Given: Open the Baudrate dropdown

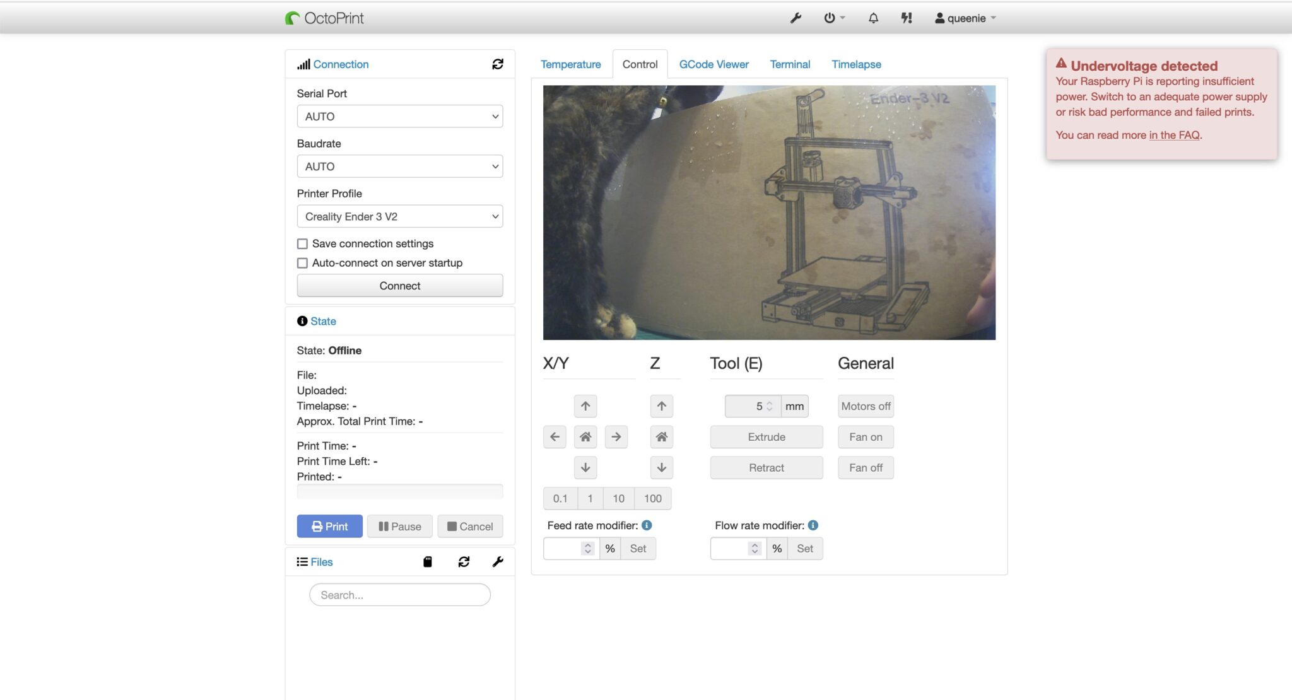Looking at the screenshot, I should [400, 166].
